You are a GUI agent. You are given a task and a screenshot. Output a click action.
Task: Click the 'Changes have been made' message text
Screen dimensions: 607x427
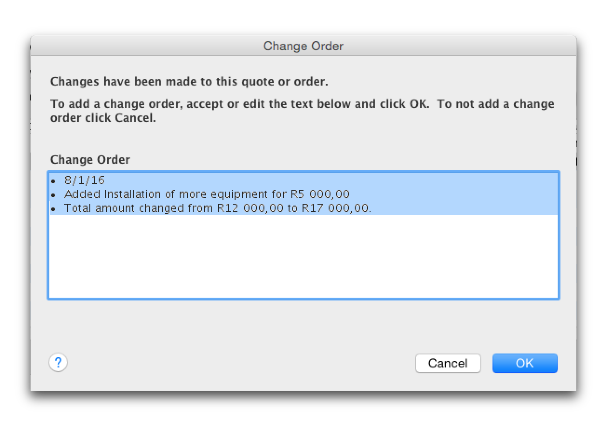[189, 82]
